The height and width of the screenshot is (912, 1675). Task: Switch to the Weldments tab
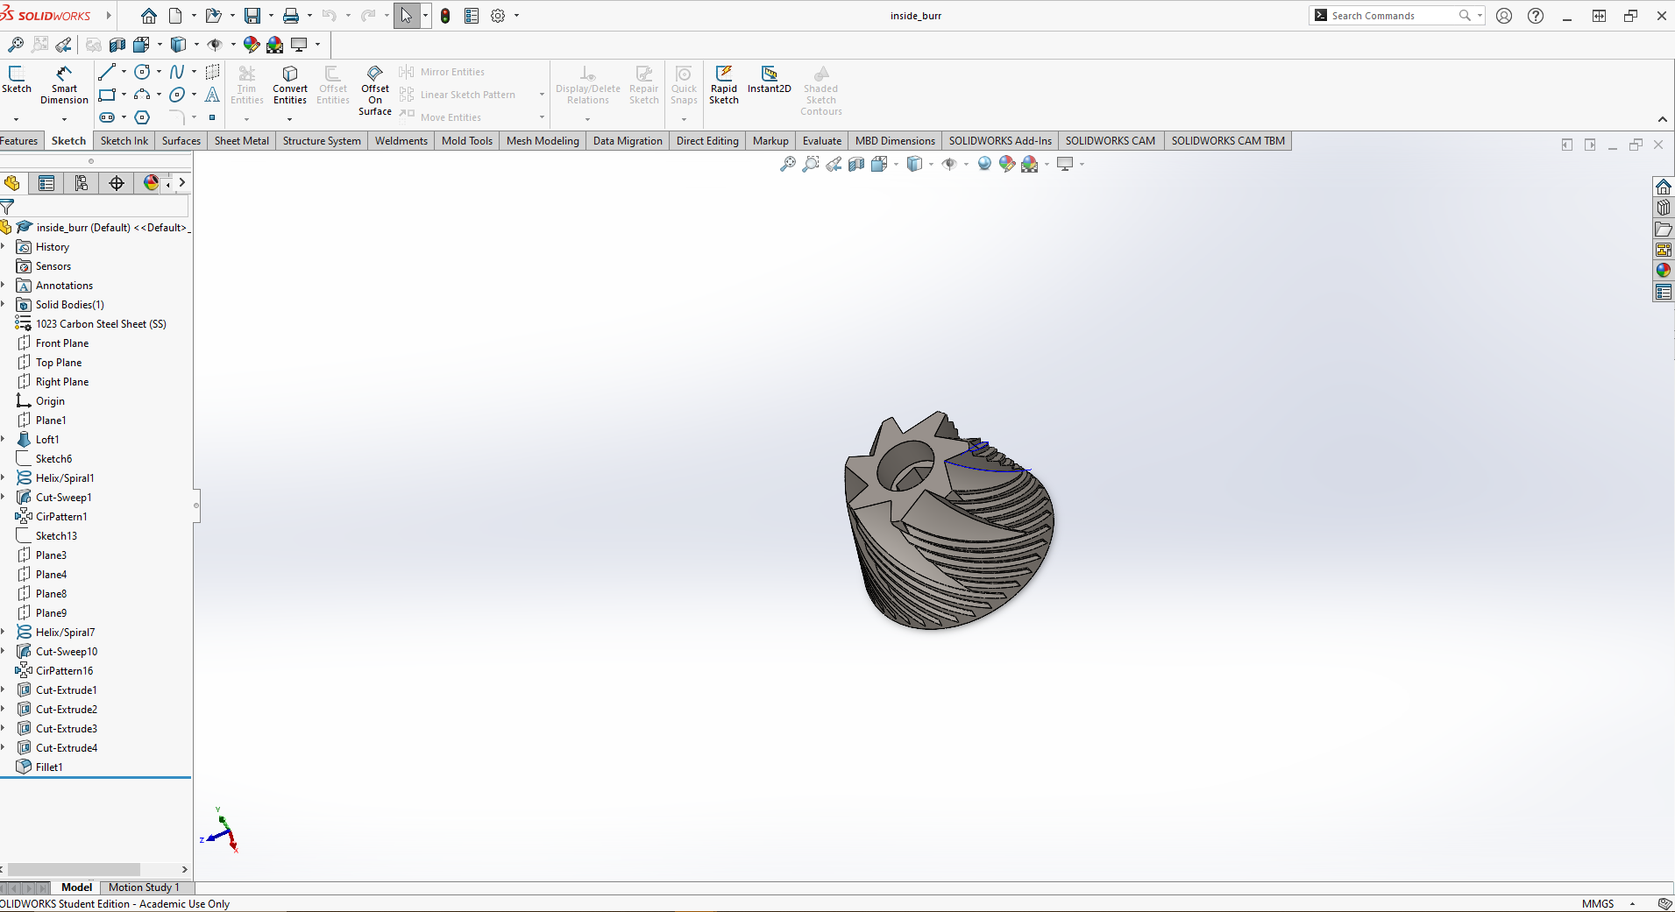pyautogui.click(x=401, y=141)
